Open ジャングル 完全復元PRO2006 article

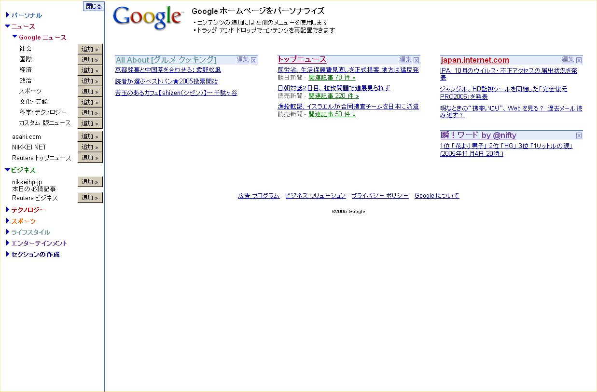504,93
